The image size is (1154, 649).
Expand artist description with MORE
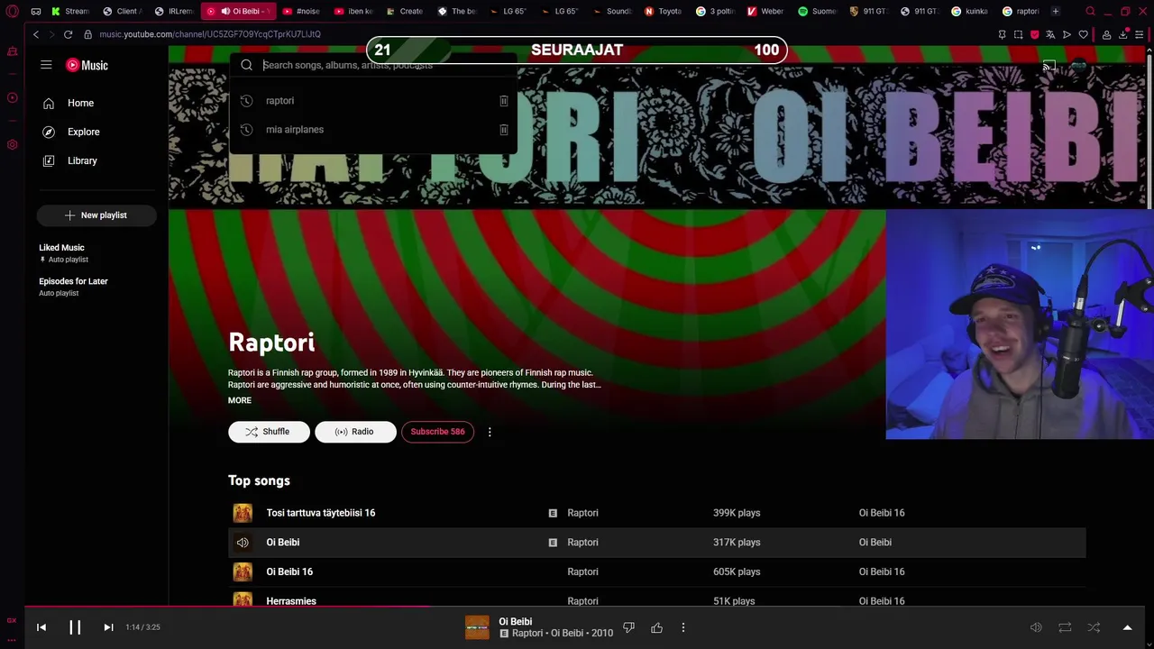click(x=240, y=400)
